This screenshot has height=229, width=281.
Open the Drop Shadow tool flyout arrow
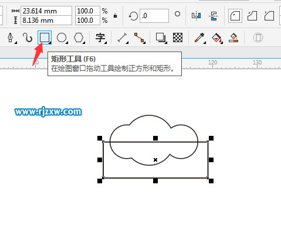[x=166, y=42]
